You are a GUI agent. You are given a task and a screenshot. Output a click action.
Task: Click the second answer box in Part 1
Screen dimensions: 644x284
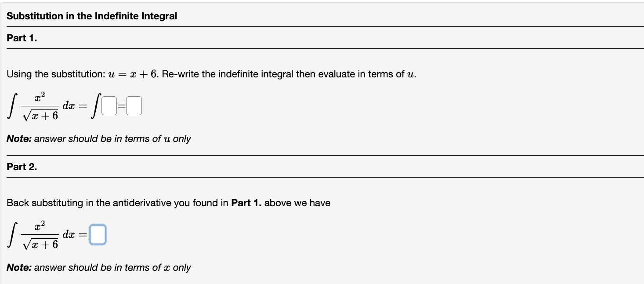click(x=134, y=106)
